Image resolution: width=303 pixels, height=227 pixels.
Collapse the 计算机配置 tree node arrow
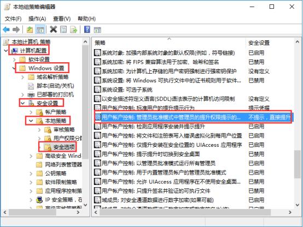coord(6,51)
